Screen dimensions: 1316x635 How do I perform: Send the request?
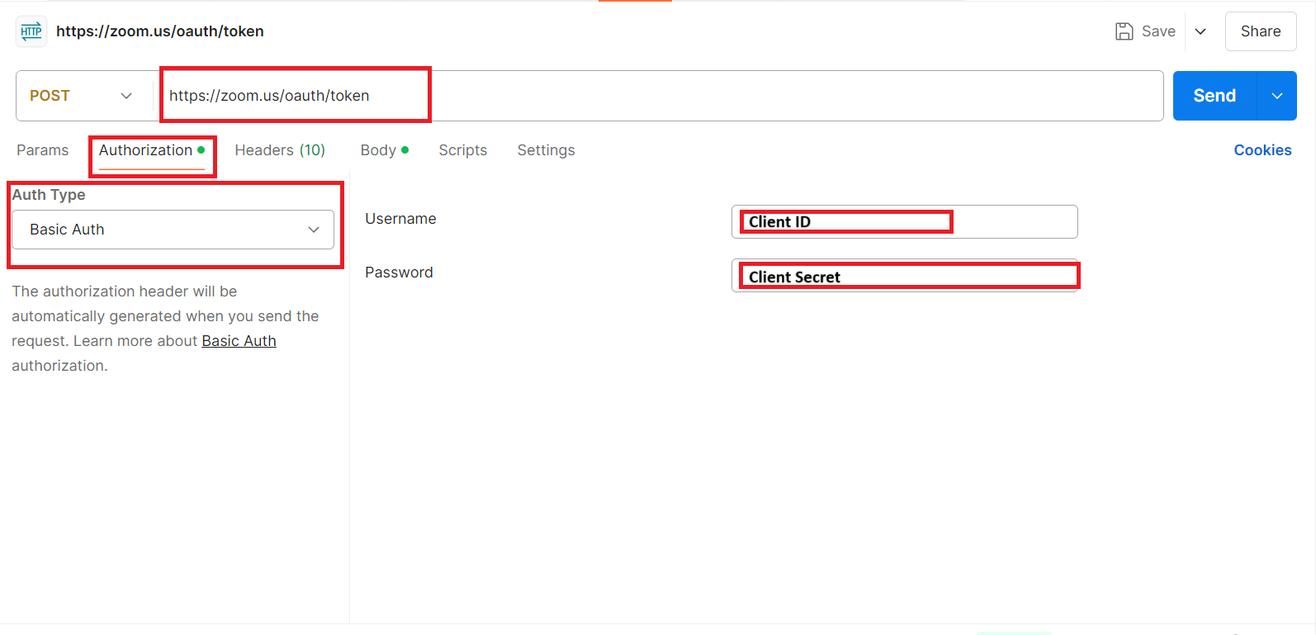click(x=1214, y=96)
